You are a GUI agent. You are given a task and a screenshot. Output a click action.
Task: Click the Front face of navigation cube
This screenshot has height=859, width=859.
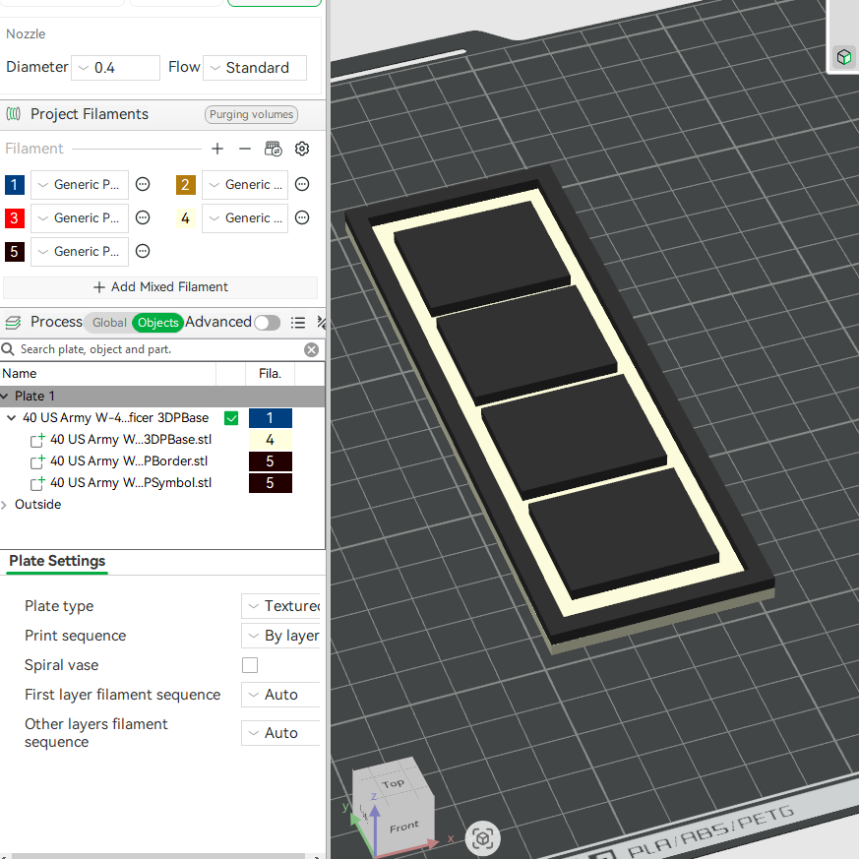point(404,827)
